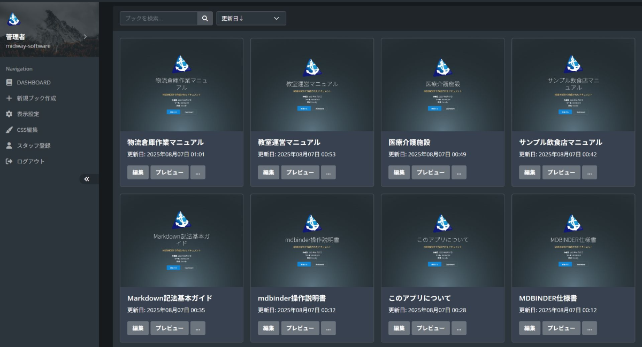The height and width of the screenshot is (347, 642).
Task: Focus the ブックを検索 search field
Action: coord(159,18)
